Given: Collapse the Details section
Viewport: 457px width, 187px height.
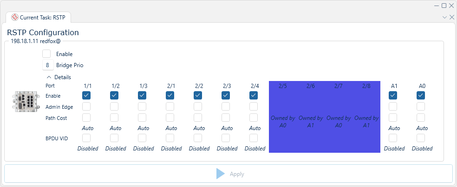Looking at the screenshot, I should pos(49,77).
